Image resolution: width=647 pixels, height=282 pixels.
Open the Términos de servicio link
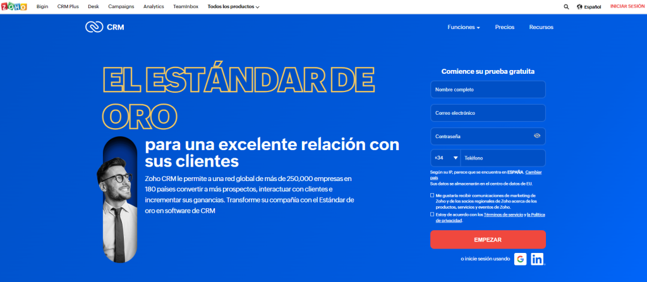coord(504,214)
